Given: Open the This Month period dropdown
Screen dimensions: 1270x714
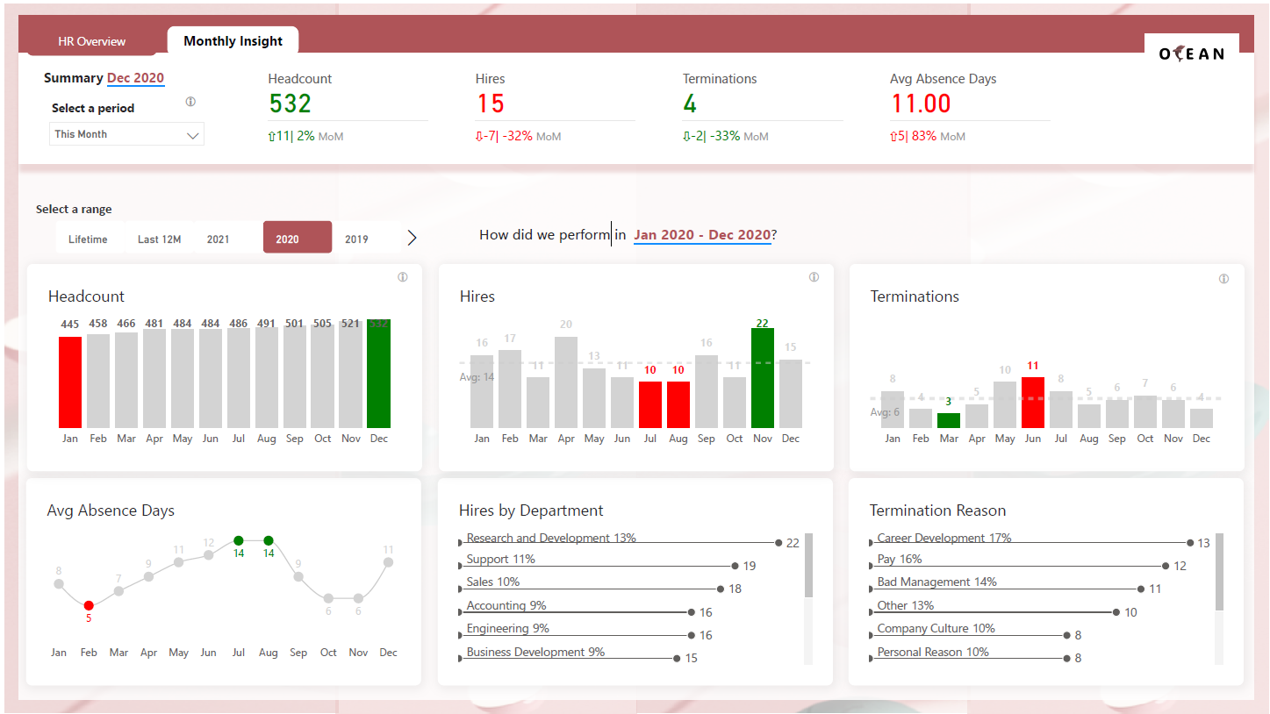Looking at the screenshot, I should (126, 135).
